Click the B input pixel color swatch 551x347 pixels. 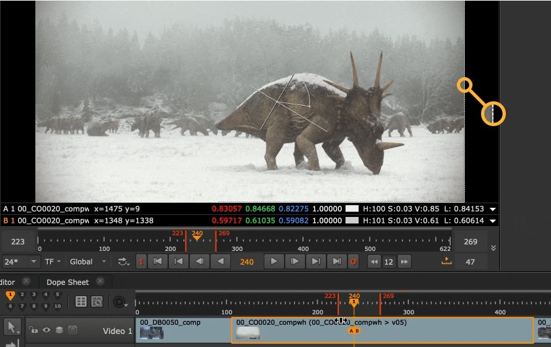352,220
